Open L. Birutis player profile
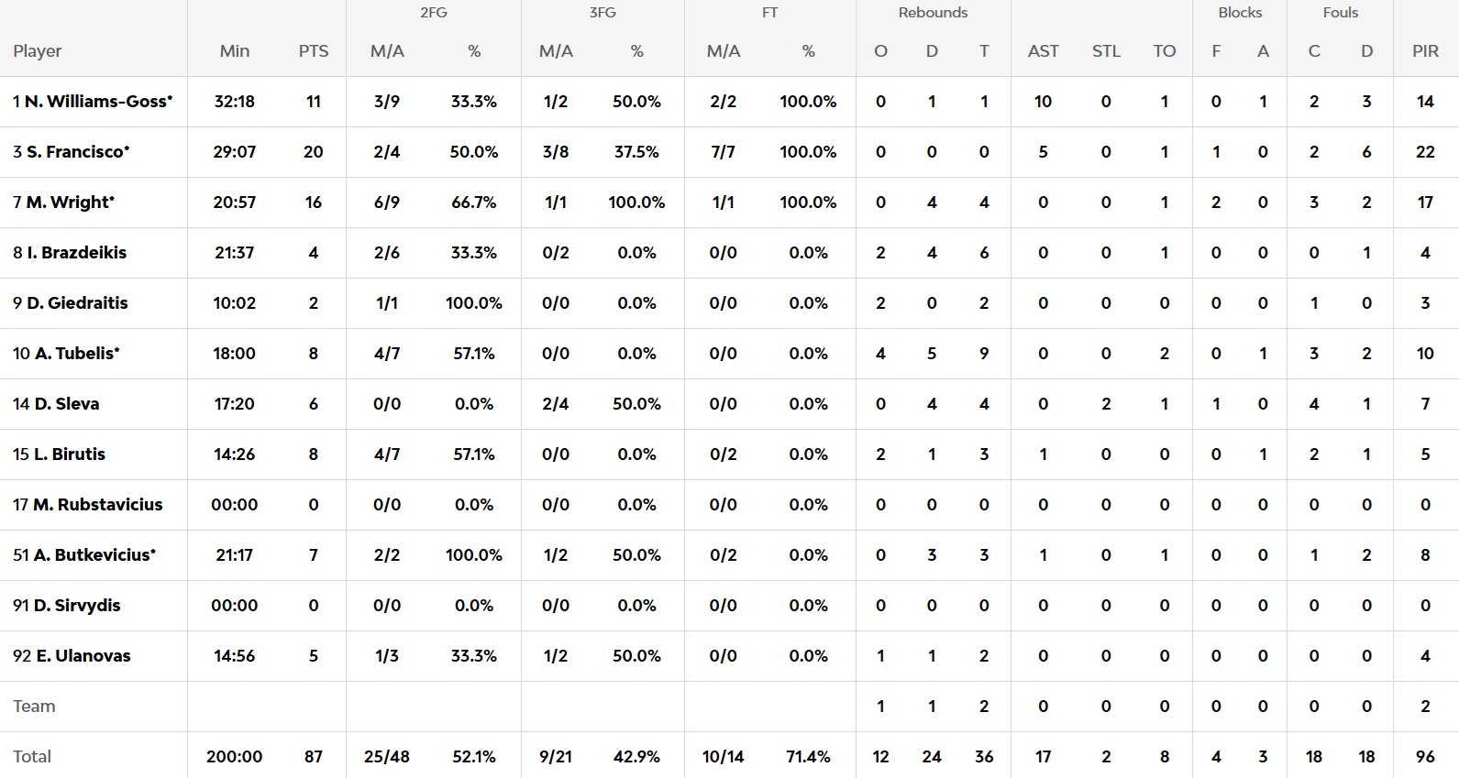This screenshot has width=1459, height=778. [x=69, y=455]
